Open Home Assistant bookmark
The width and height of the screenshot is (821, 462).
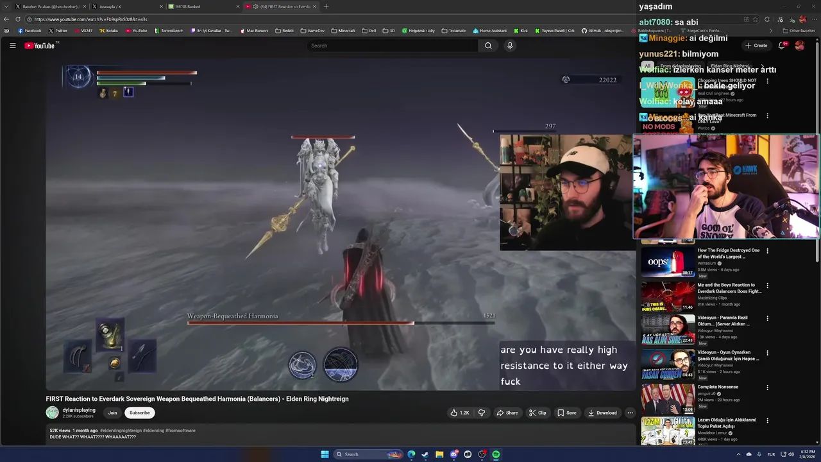click(489, 31)
